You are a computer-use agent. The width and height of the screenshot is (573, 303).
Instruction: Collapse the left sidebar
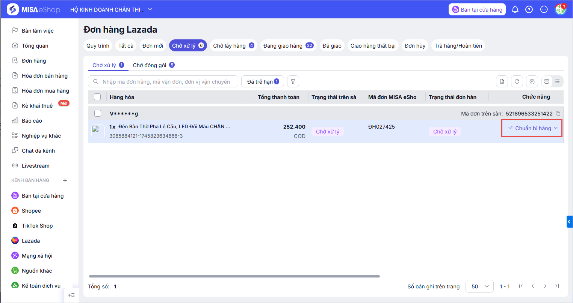coord(71,295)
